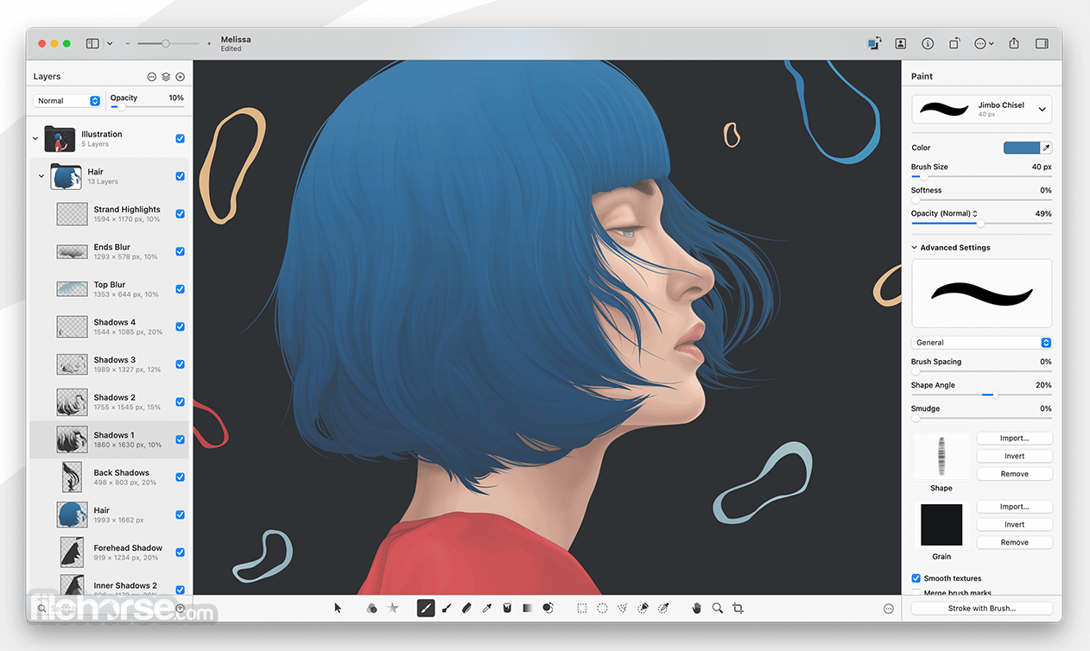Viewport: 1090px width, 651px height.
Task: Select the active Paint brush tool
Action: coord(426,608)
